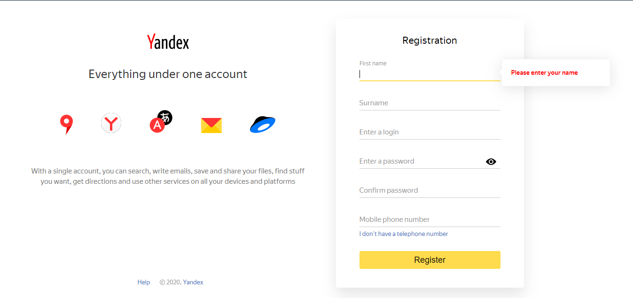This screenshot has height=298, width=633.
Task: Open the Yandex Translate icon
Action: (x=161, y=121)
